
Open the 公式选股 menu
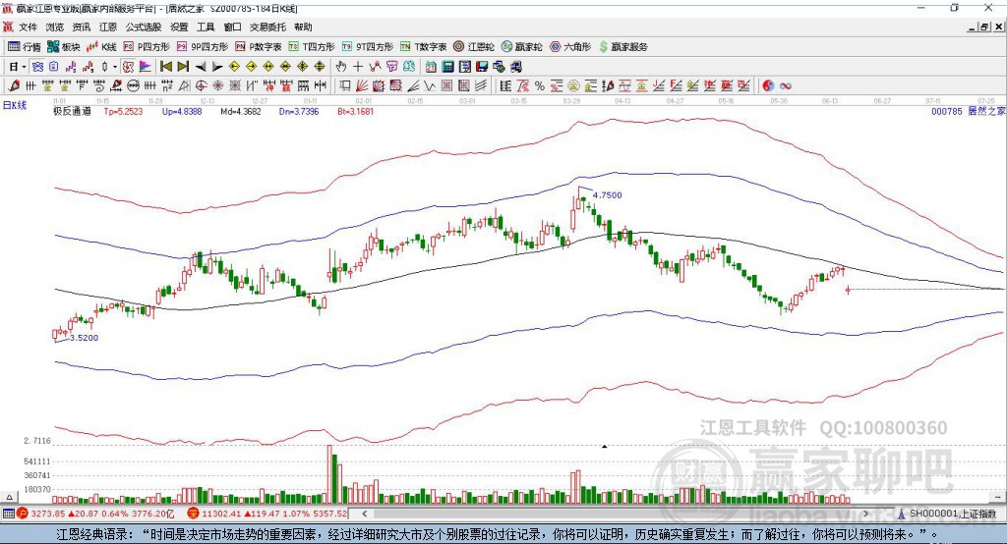(x=144, y=27)
